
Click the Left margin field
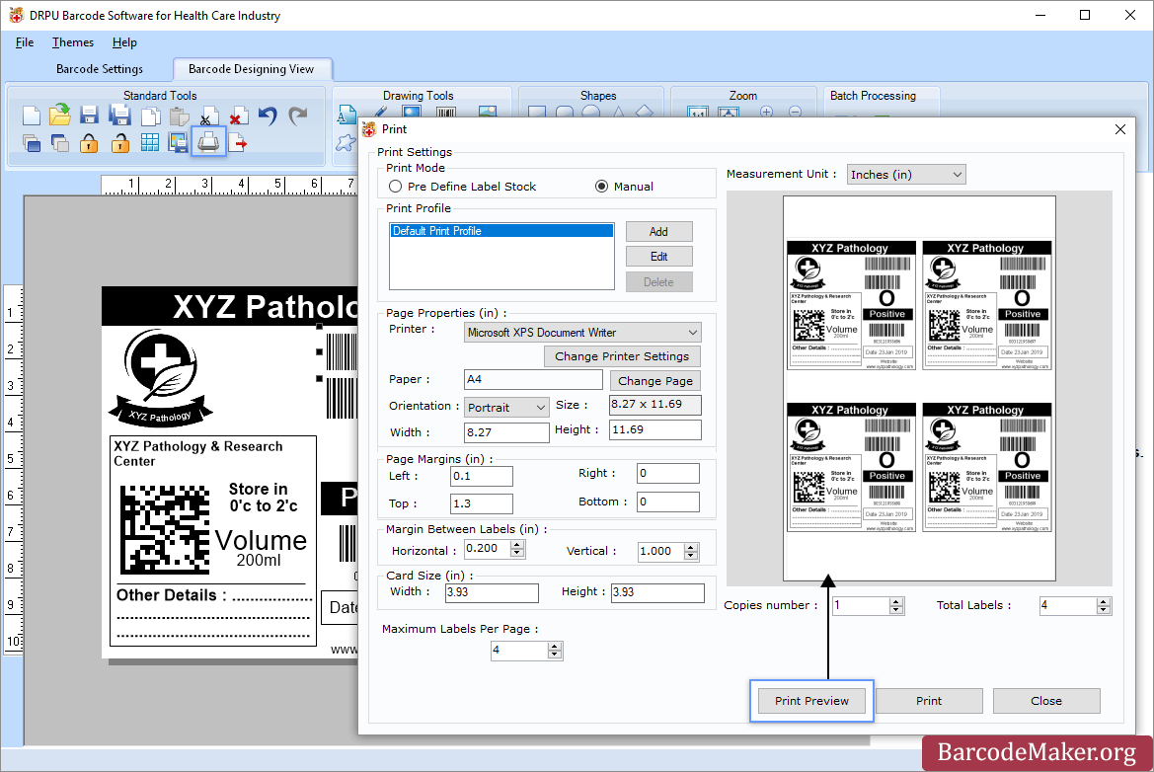coord(482,476)
